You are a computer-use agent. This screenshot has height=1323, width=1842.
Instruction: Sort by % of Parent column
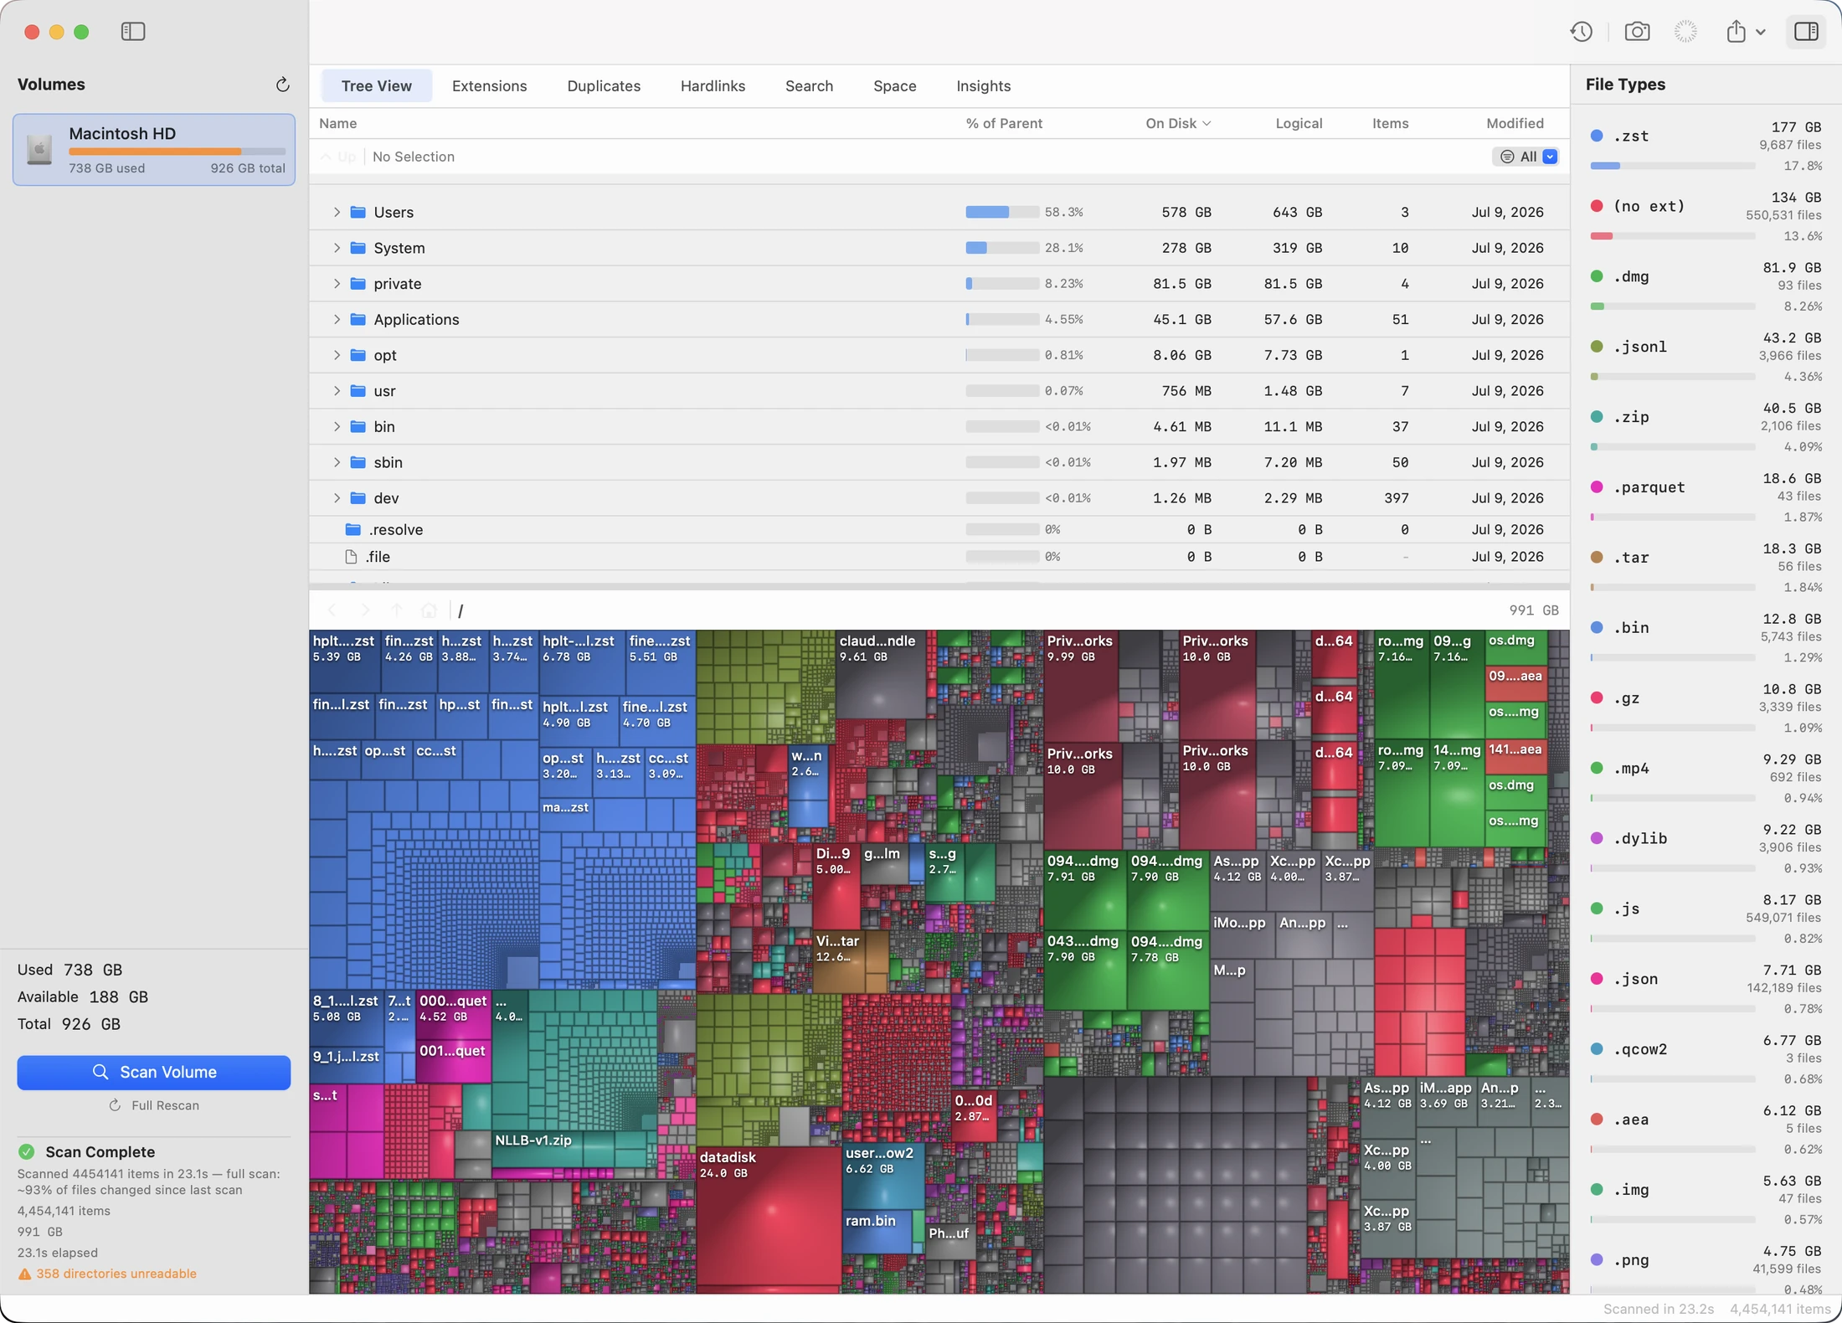pyautogui.click(x=1003, y=123)
